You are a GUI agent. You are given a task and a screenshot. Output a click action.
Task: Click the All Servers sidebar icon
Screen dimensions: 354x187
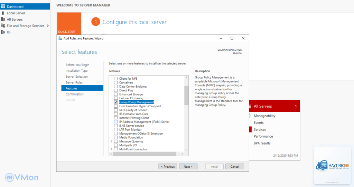3,19
